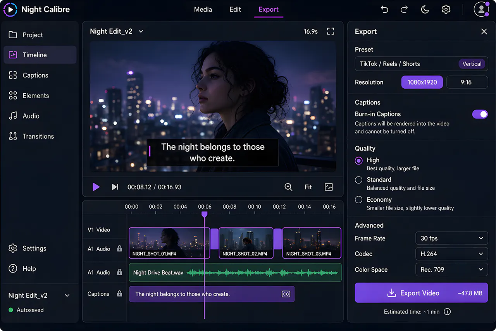The height and width of the screenshot is (331, 496).
Task: Expand the Night Edit_v2 project switcher in sidebar
Action: [67, 295]
